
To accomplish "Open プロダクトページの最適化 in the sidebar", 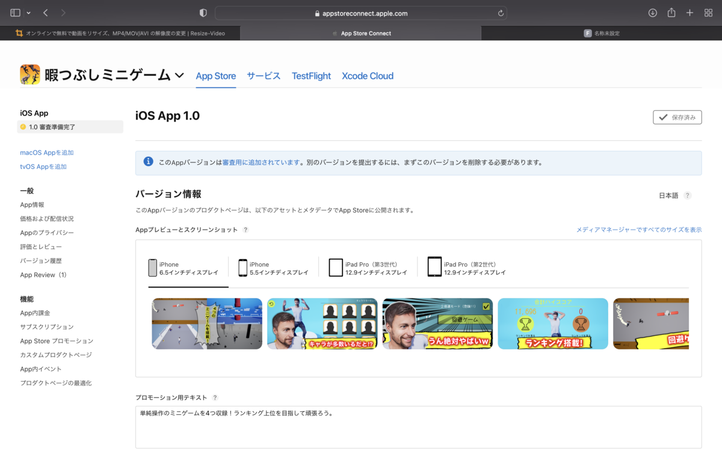I will [56, 383].
